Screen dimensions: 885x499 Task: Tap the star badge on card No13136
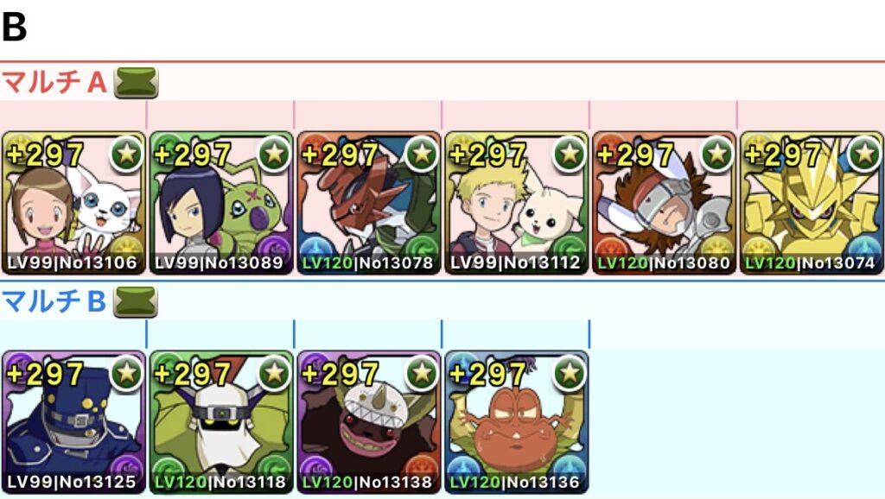569,373
